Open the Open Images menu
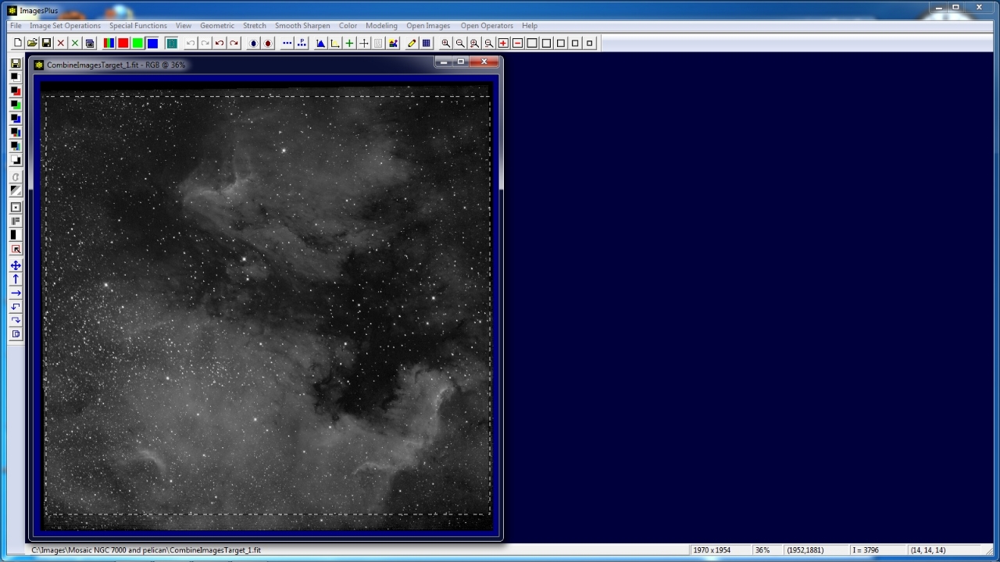 [428, 26]
